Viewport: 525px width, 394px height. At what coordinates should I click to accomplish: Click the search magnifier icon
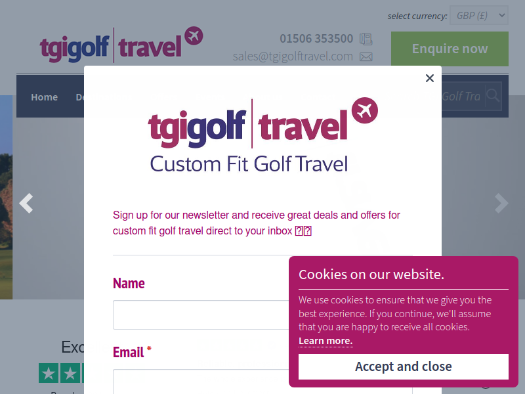[493, 96]
